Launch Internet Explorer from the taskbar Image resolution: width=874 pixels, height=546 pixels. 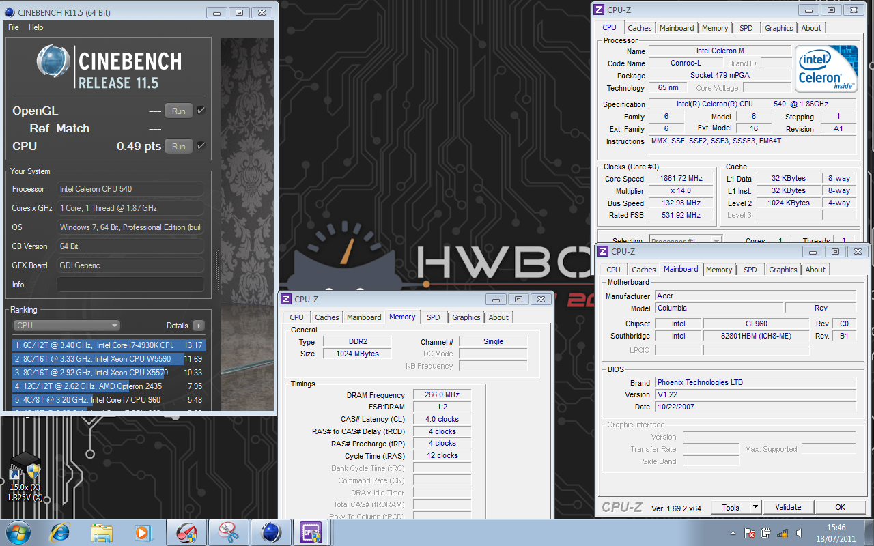pyautogui.click(x=60, y=532)
